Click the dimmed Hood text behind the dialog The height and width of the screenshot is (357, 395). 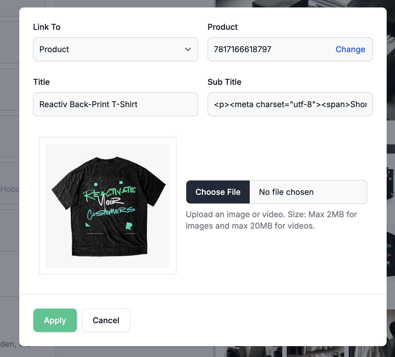point(9,189)
